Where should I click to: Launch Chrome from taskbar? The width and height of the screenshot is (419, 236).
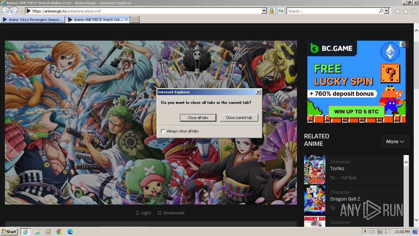59,232
